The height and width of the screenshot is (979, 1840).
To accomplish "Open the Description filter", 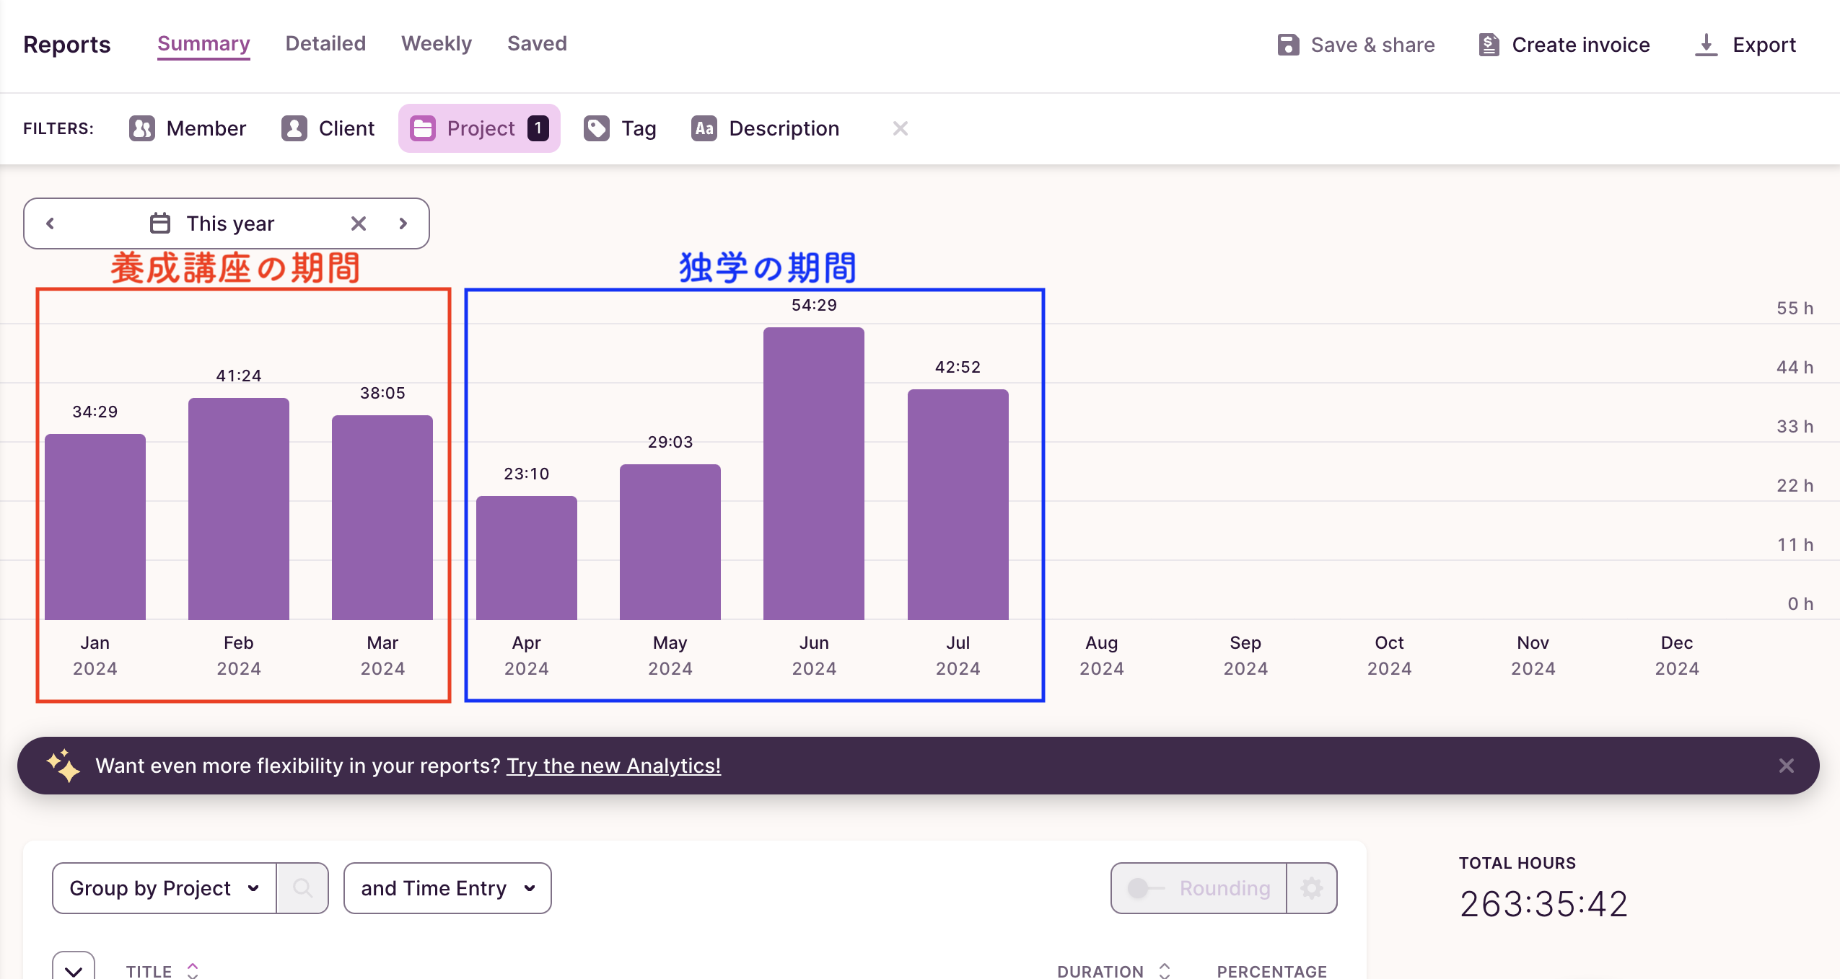I will (x=766, y=128).
